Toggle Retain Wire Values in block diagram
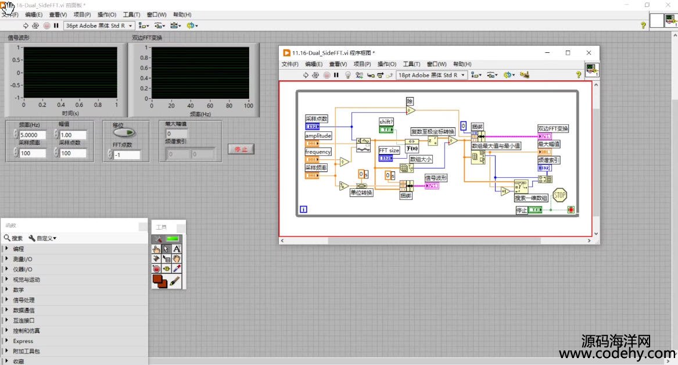The image size is (678, 365). pos(359,75)
